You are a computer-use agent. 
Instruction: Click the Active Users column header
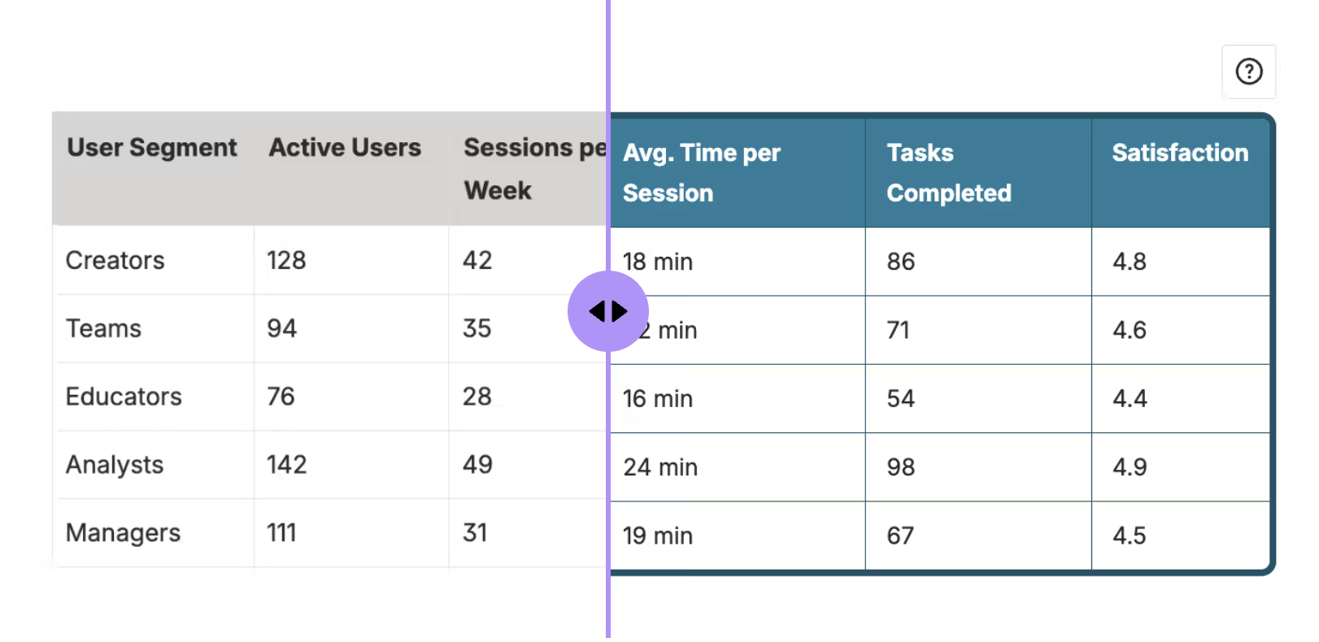pos(345,147)
